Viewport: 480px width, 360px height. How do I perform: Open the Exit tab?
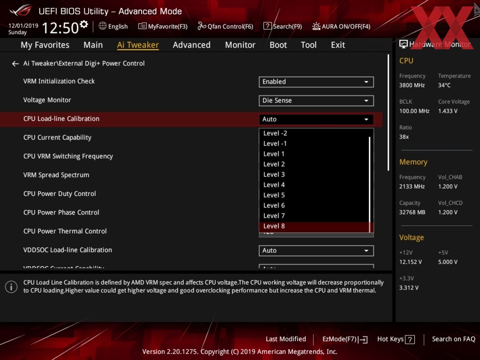click(x=338, y=45)
